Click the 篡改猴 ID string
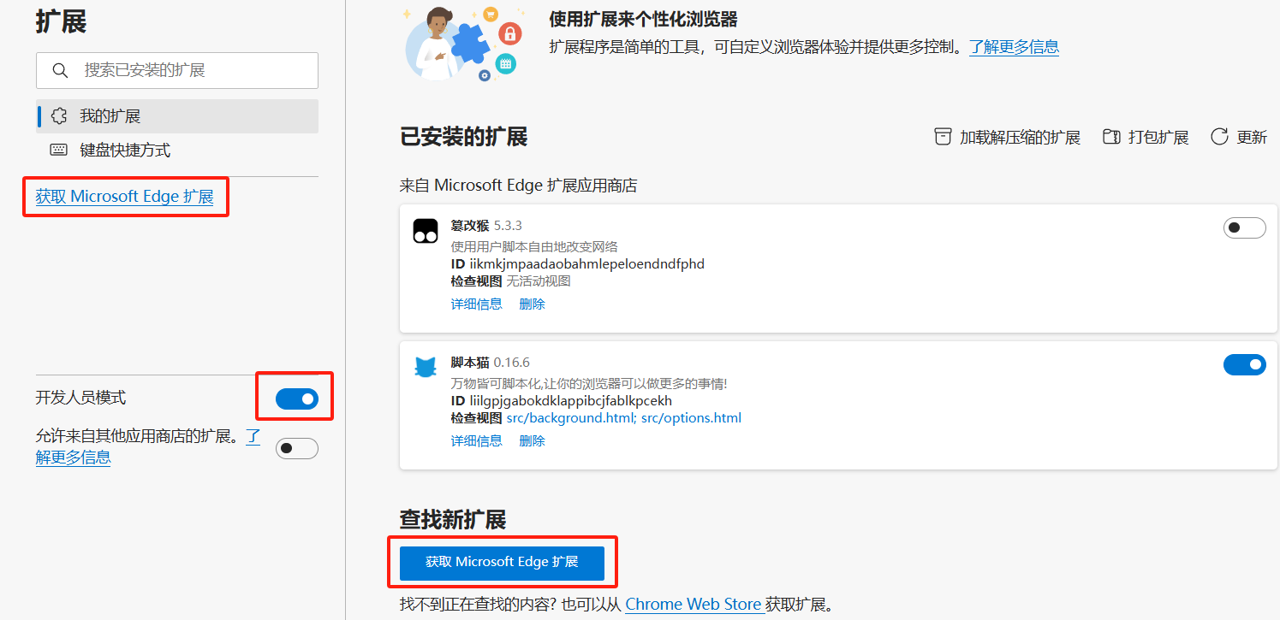The image size is (1280, 620). (586, 264)
